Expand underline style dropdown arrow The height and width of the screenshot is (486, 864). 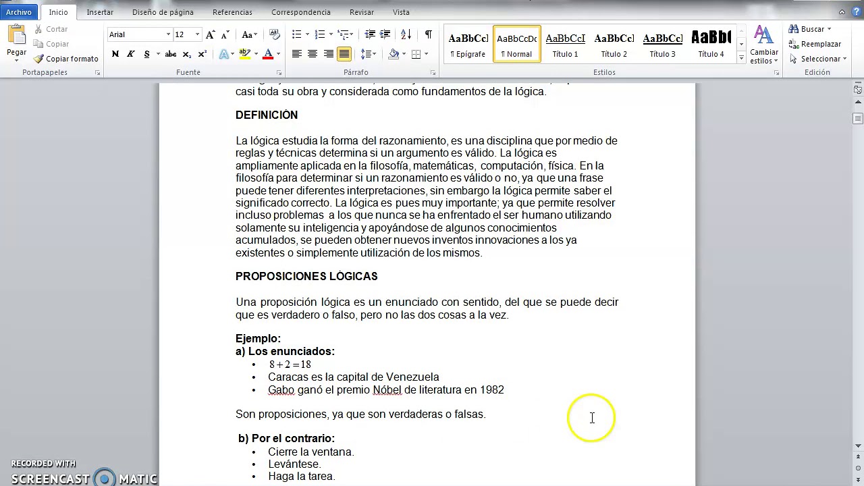click(158, 54)
